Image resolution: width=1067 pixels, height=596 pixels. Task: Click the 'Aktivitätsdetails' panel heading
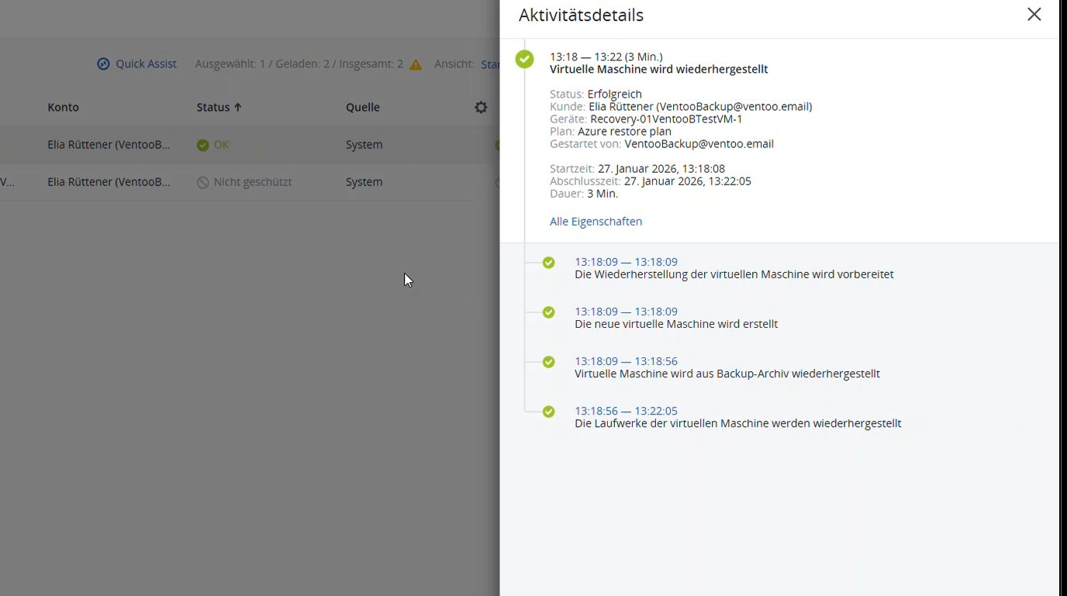[581, 15]
